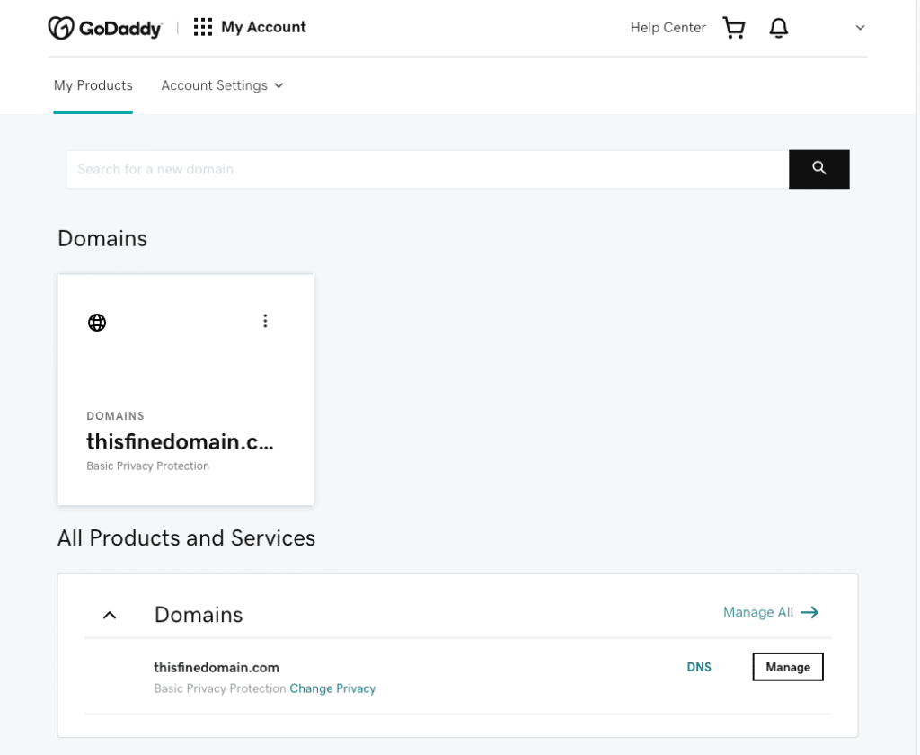Viewport: 920px width, 755px height.
Task: Click the GoDaddy logo
Action: pyautogui.click(x=104, y=27)
